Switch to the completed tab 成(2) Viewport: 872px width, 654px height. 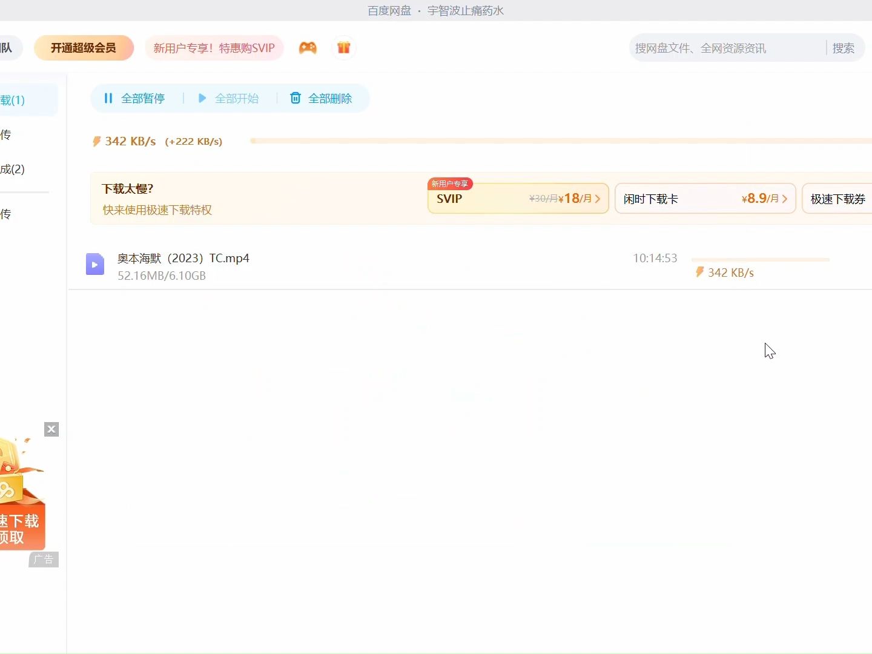[13, 169]
